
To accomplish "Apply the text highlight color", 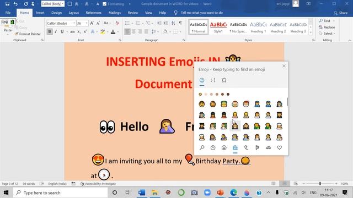I will (103, 32).
